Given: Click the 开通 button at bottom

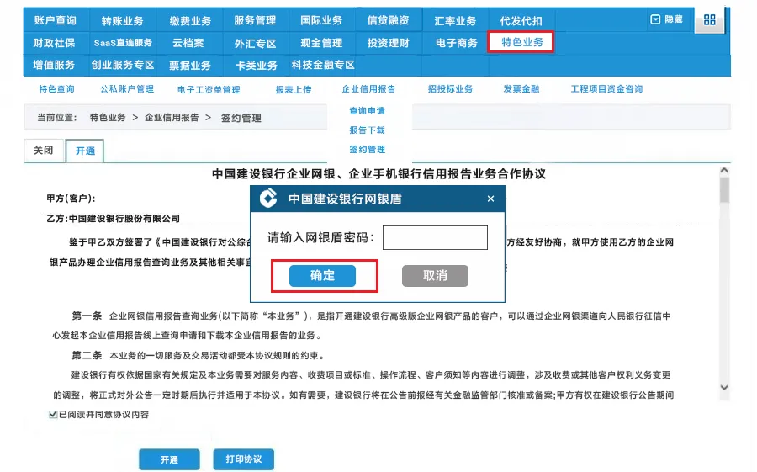Looking at the screenshot, I should [x=169, y=459].
